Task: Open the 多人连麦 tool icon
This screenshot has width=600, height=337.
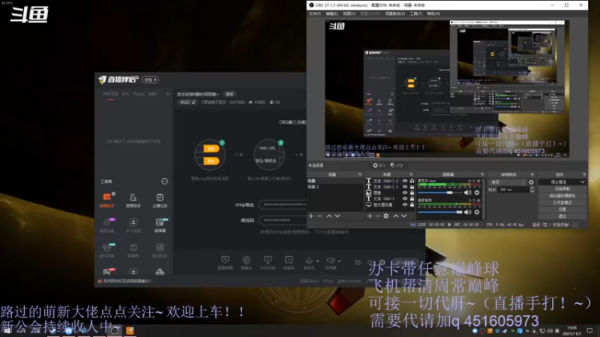Action: pos(133,225)
